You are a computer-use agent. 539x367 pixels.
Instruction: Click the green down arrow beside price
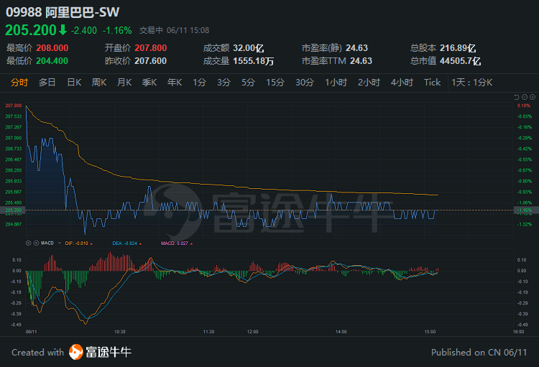63,30
